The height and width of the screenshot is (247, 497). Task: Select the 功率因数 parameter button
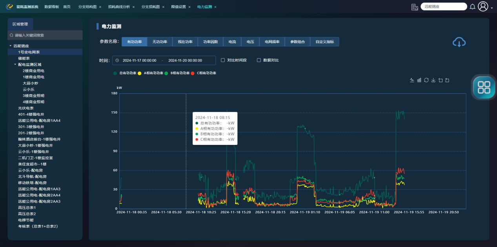coord(210,42)
